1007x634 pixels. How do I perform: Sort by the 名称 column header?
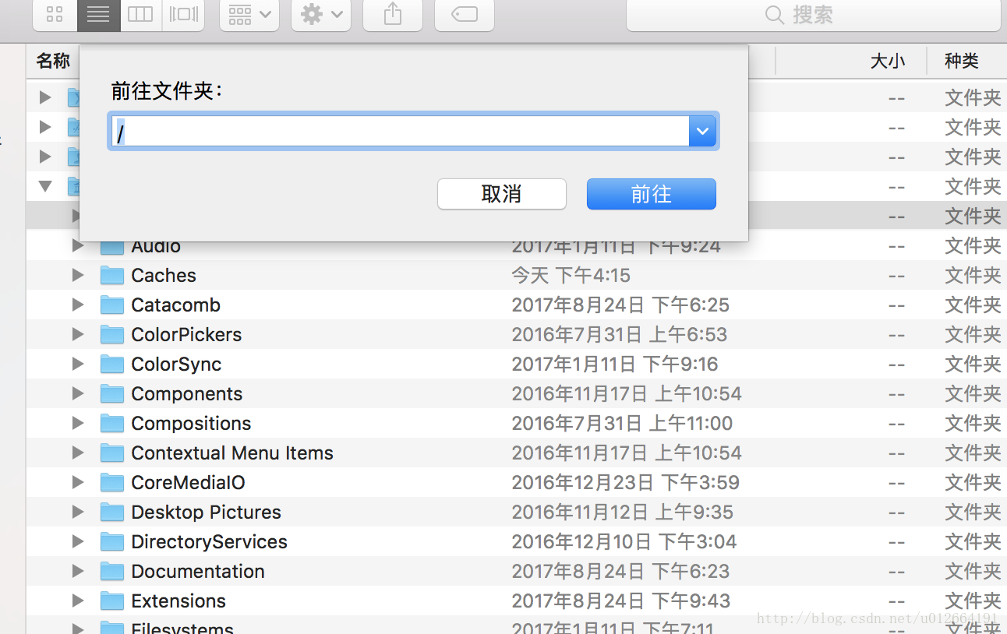[x=53, y=61]
